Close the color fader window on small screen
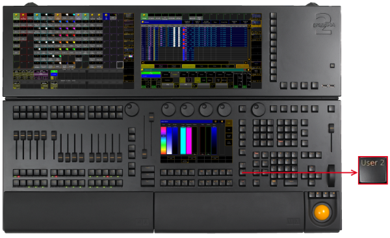The width and height of the screenshot is (390, 238). click(222, 122)
